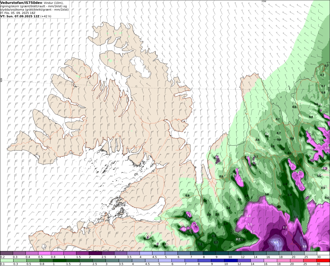Click the 2.0 value on the map
Screen dimensions: 330x266
pos(195,225)
